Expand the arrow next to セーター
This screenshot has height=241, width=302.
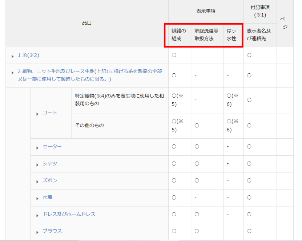point(37,147)
